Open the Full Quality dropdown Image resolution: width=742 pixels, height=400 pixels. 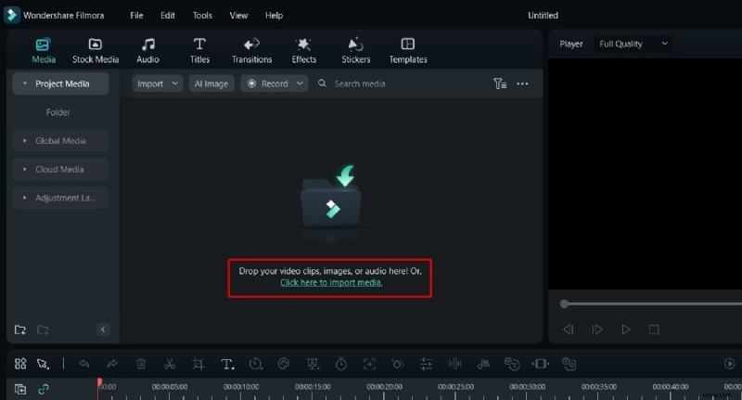[x=633, y=44]
